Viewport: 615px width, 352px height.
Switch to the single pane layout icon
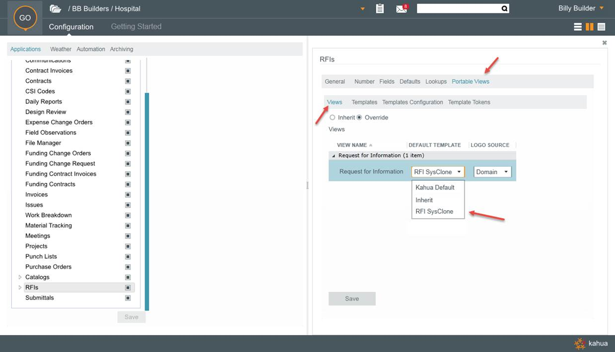pos(578,27)
